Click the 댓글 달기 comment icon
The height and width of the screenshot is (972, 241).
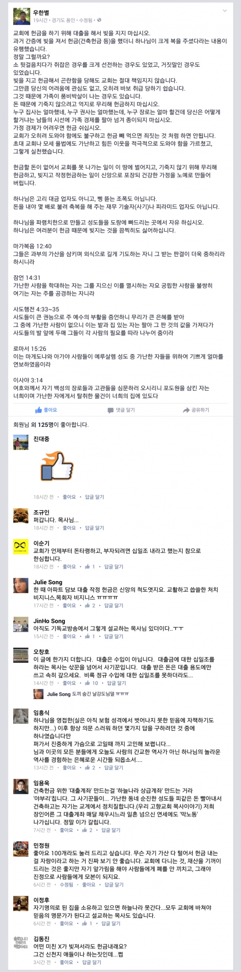click(x=110, y=410)
